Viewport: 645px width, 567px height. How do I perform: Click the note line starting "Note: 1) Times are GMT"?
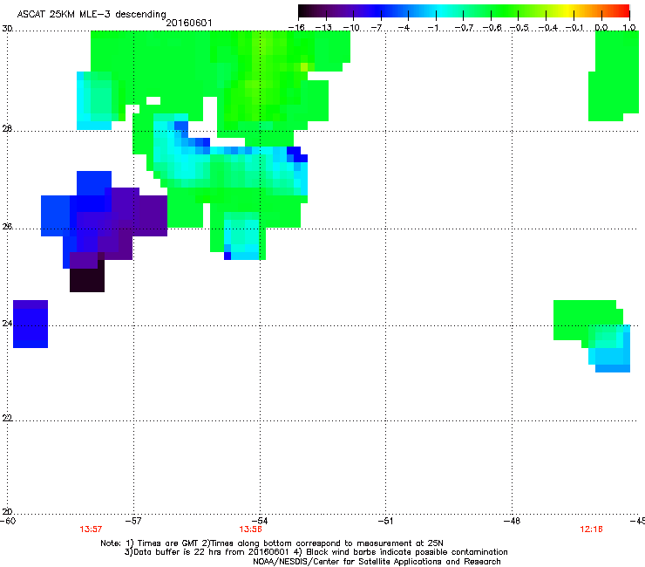272,543
